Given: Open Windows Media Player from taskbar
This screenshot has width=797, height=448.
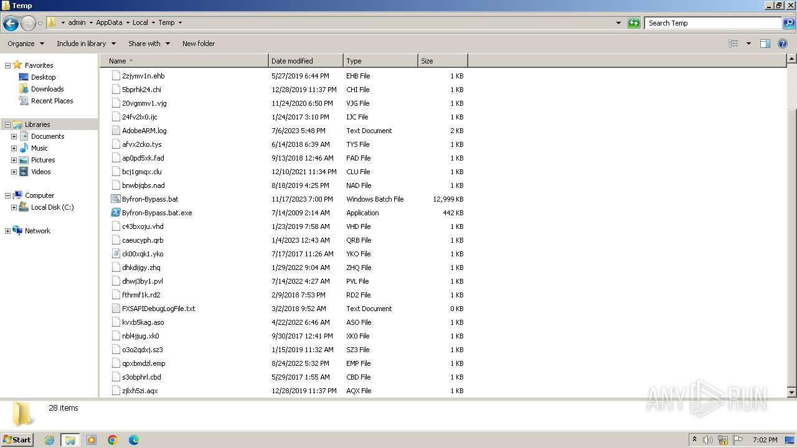Looking at the screenshot, I should tap(92, 440).
